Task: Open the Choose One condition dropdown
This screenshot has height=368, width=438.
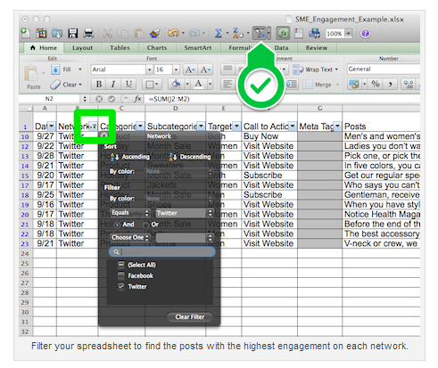Action: tap(129, 237)
